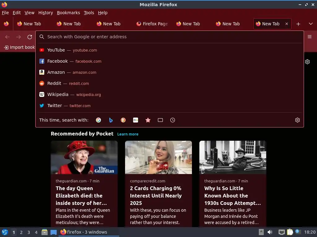Image resolution: width=317 pixels, height=237 pixels.
Task: Open the Edit menu
Action: pos(17,13)
